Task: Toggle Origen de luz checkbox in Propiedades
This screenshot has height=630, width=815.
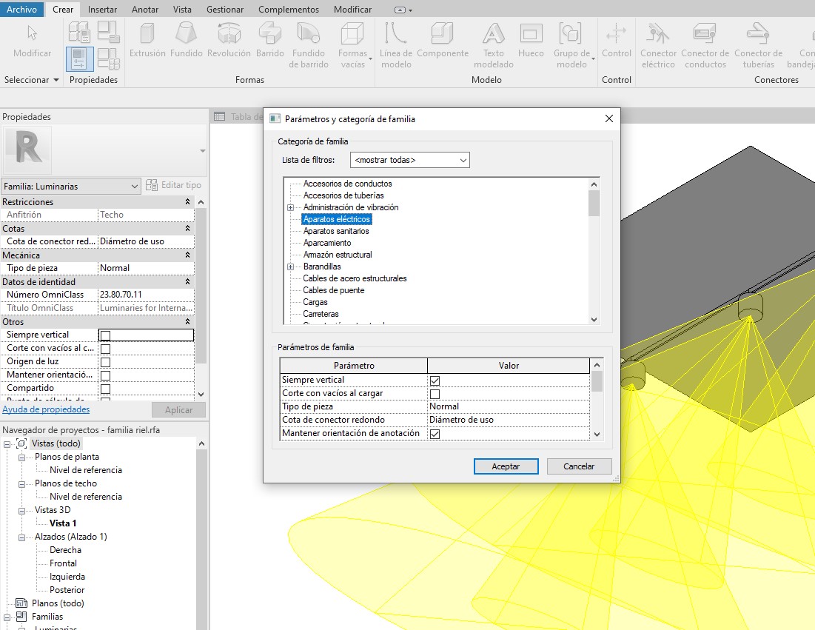Action: coord(105,362)
